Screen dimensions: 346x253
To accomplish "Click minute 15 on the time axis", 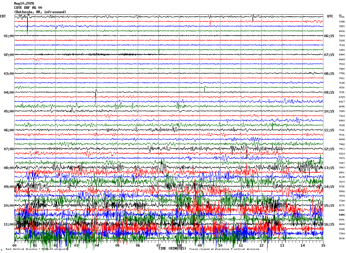I will [323, 246].
